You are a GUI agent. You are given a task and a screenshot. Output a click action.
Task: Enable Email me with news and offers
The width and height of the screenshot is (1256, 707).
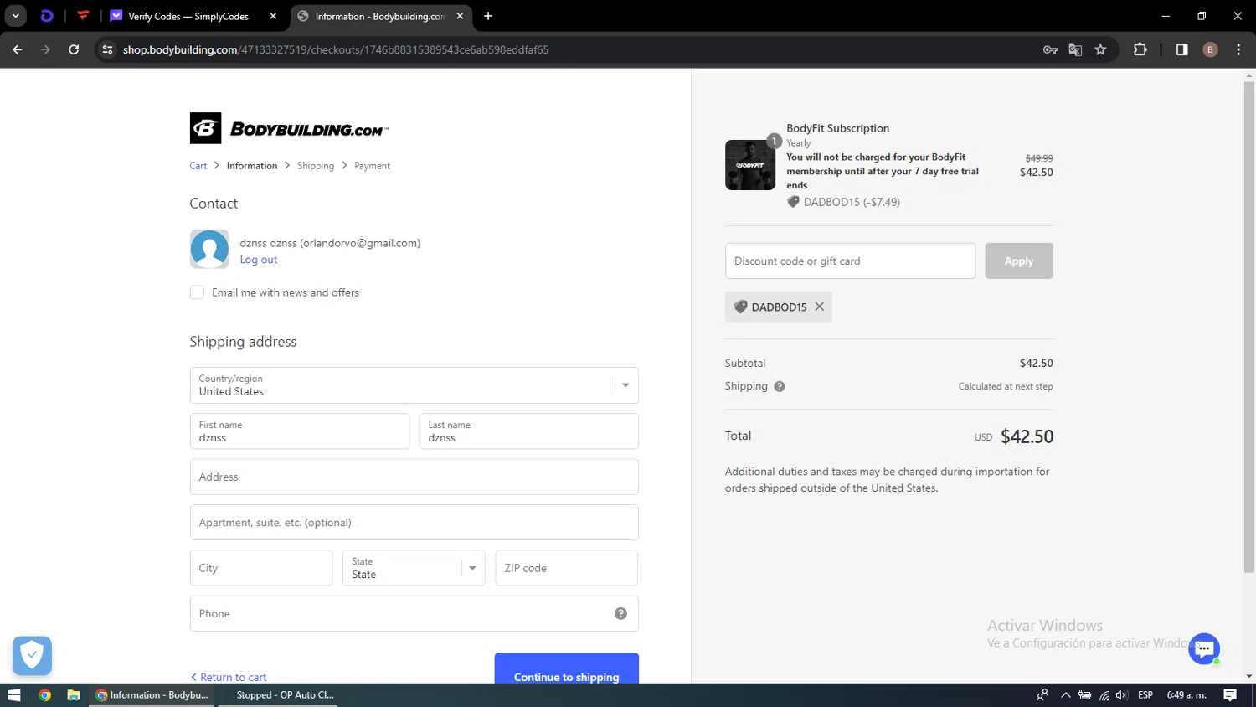tap(197, 292)
